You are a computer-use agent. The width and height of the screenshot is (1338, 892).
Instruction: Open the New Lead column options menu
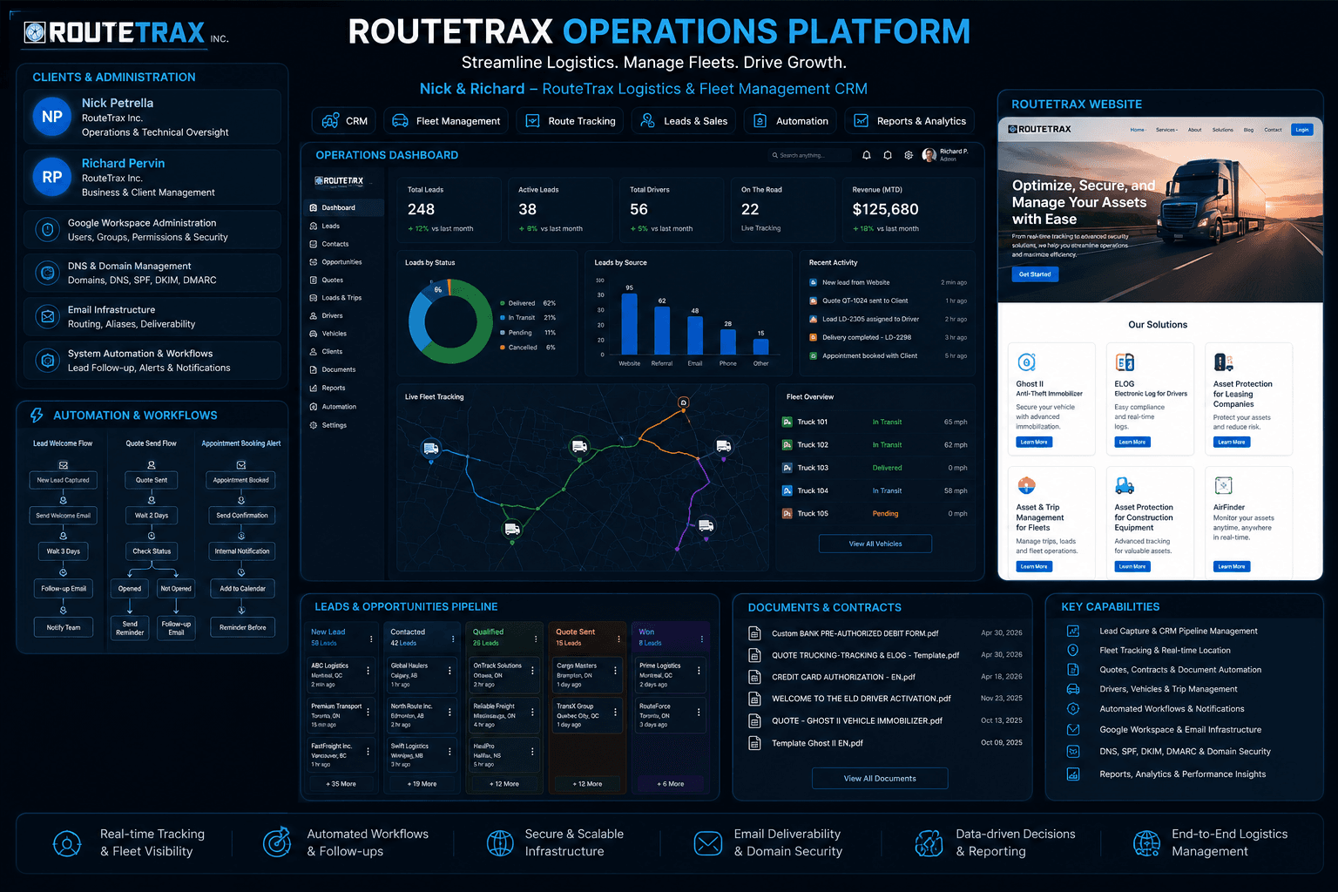coord(371,639)
